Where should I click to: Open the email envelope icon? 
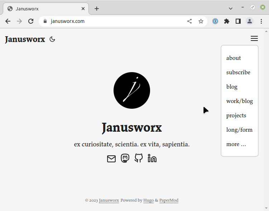pyautogui.click(x=111, y=159)
